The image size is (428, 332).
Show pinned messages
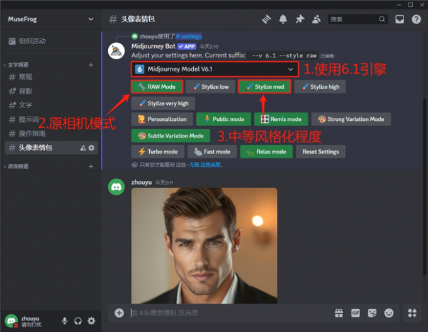coord(300,19)
